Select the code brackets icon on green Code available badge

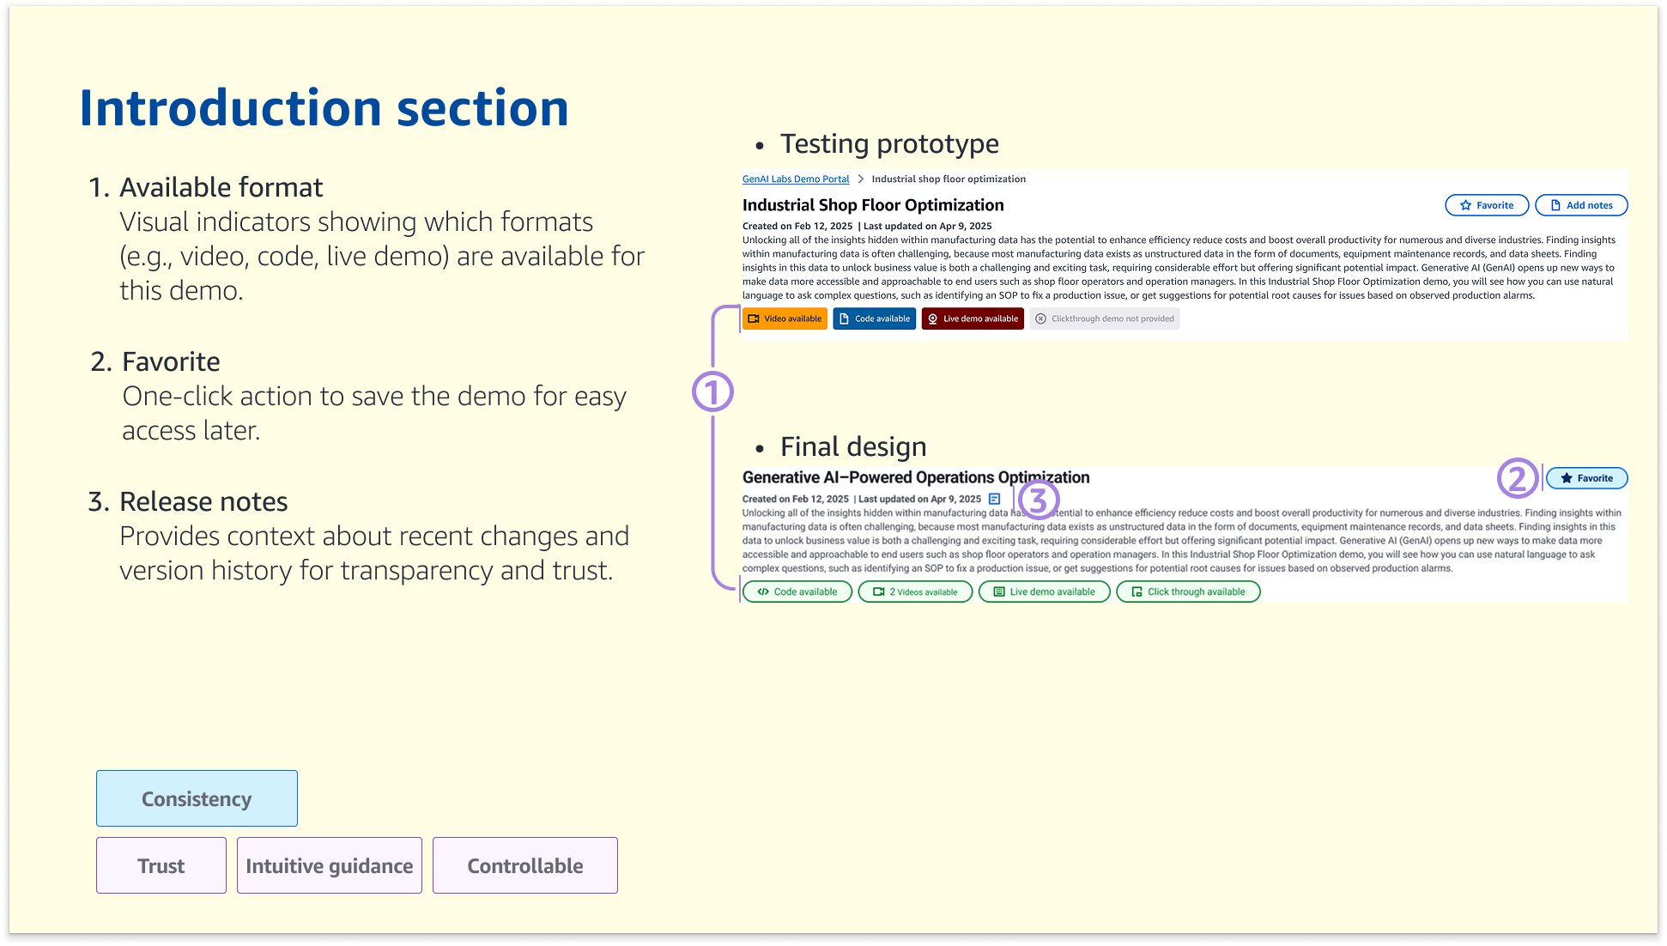click(x=765, y=591)
